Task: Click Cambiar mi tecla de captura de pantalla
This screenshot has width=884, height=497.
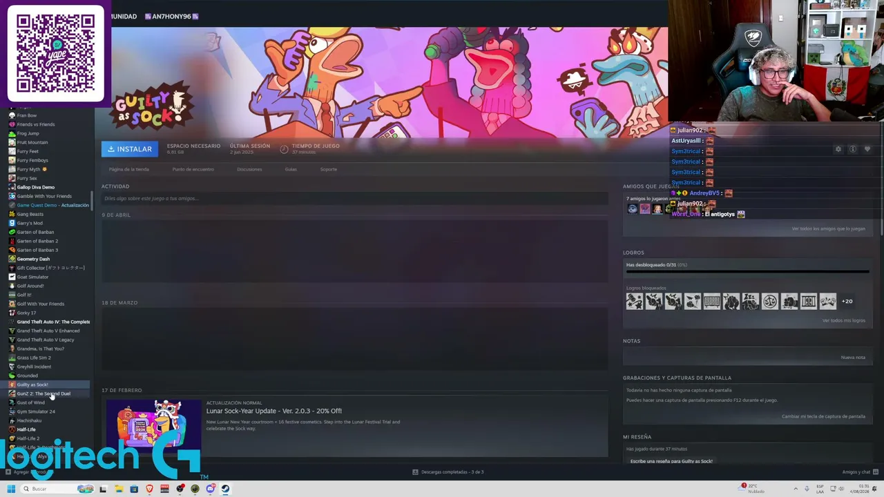Action: coord(823,416)
